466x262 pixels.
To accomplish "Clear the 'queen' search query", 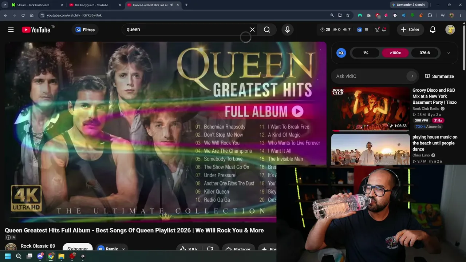I will [252, 30].
